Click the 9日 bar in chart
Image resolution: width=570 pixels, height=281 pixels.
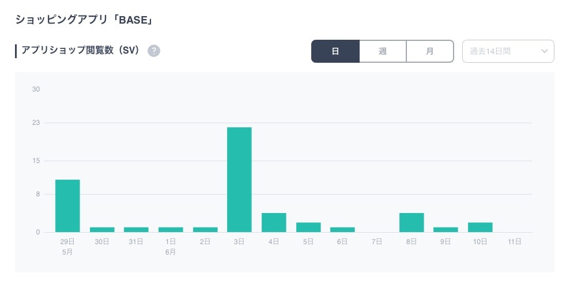(x=446, y=230)
